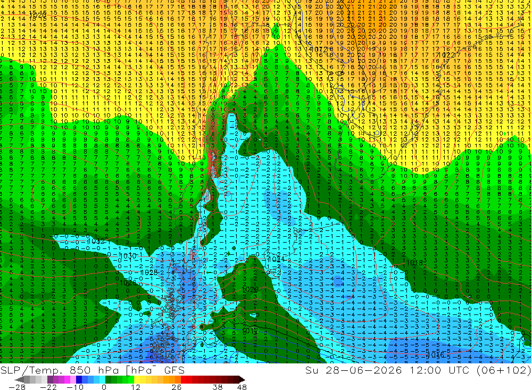532x390 pixels.
Task: Click the gray left arrow end of the legend
Action: click(x=20, y=379)
